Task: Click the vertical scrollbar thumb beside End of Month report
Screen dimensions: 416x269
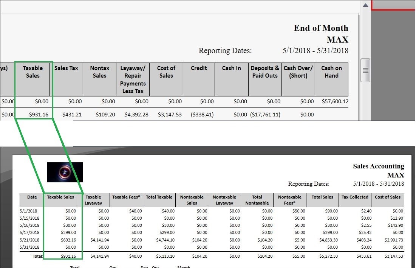Action: coord(365,70)
